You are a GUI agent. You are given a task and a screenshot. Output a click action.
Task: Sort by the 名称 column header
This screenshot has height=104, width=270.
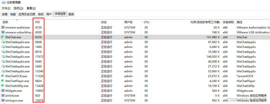pos(5,22)
